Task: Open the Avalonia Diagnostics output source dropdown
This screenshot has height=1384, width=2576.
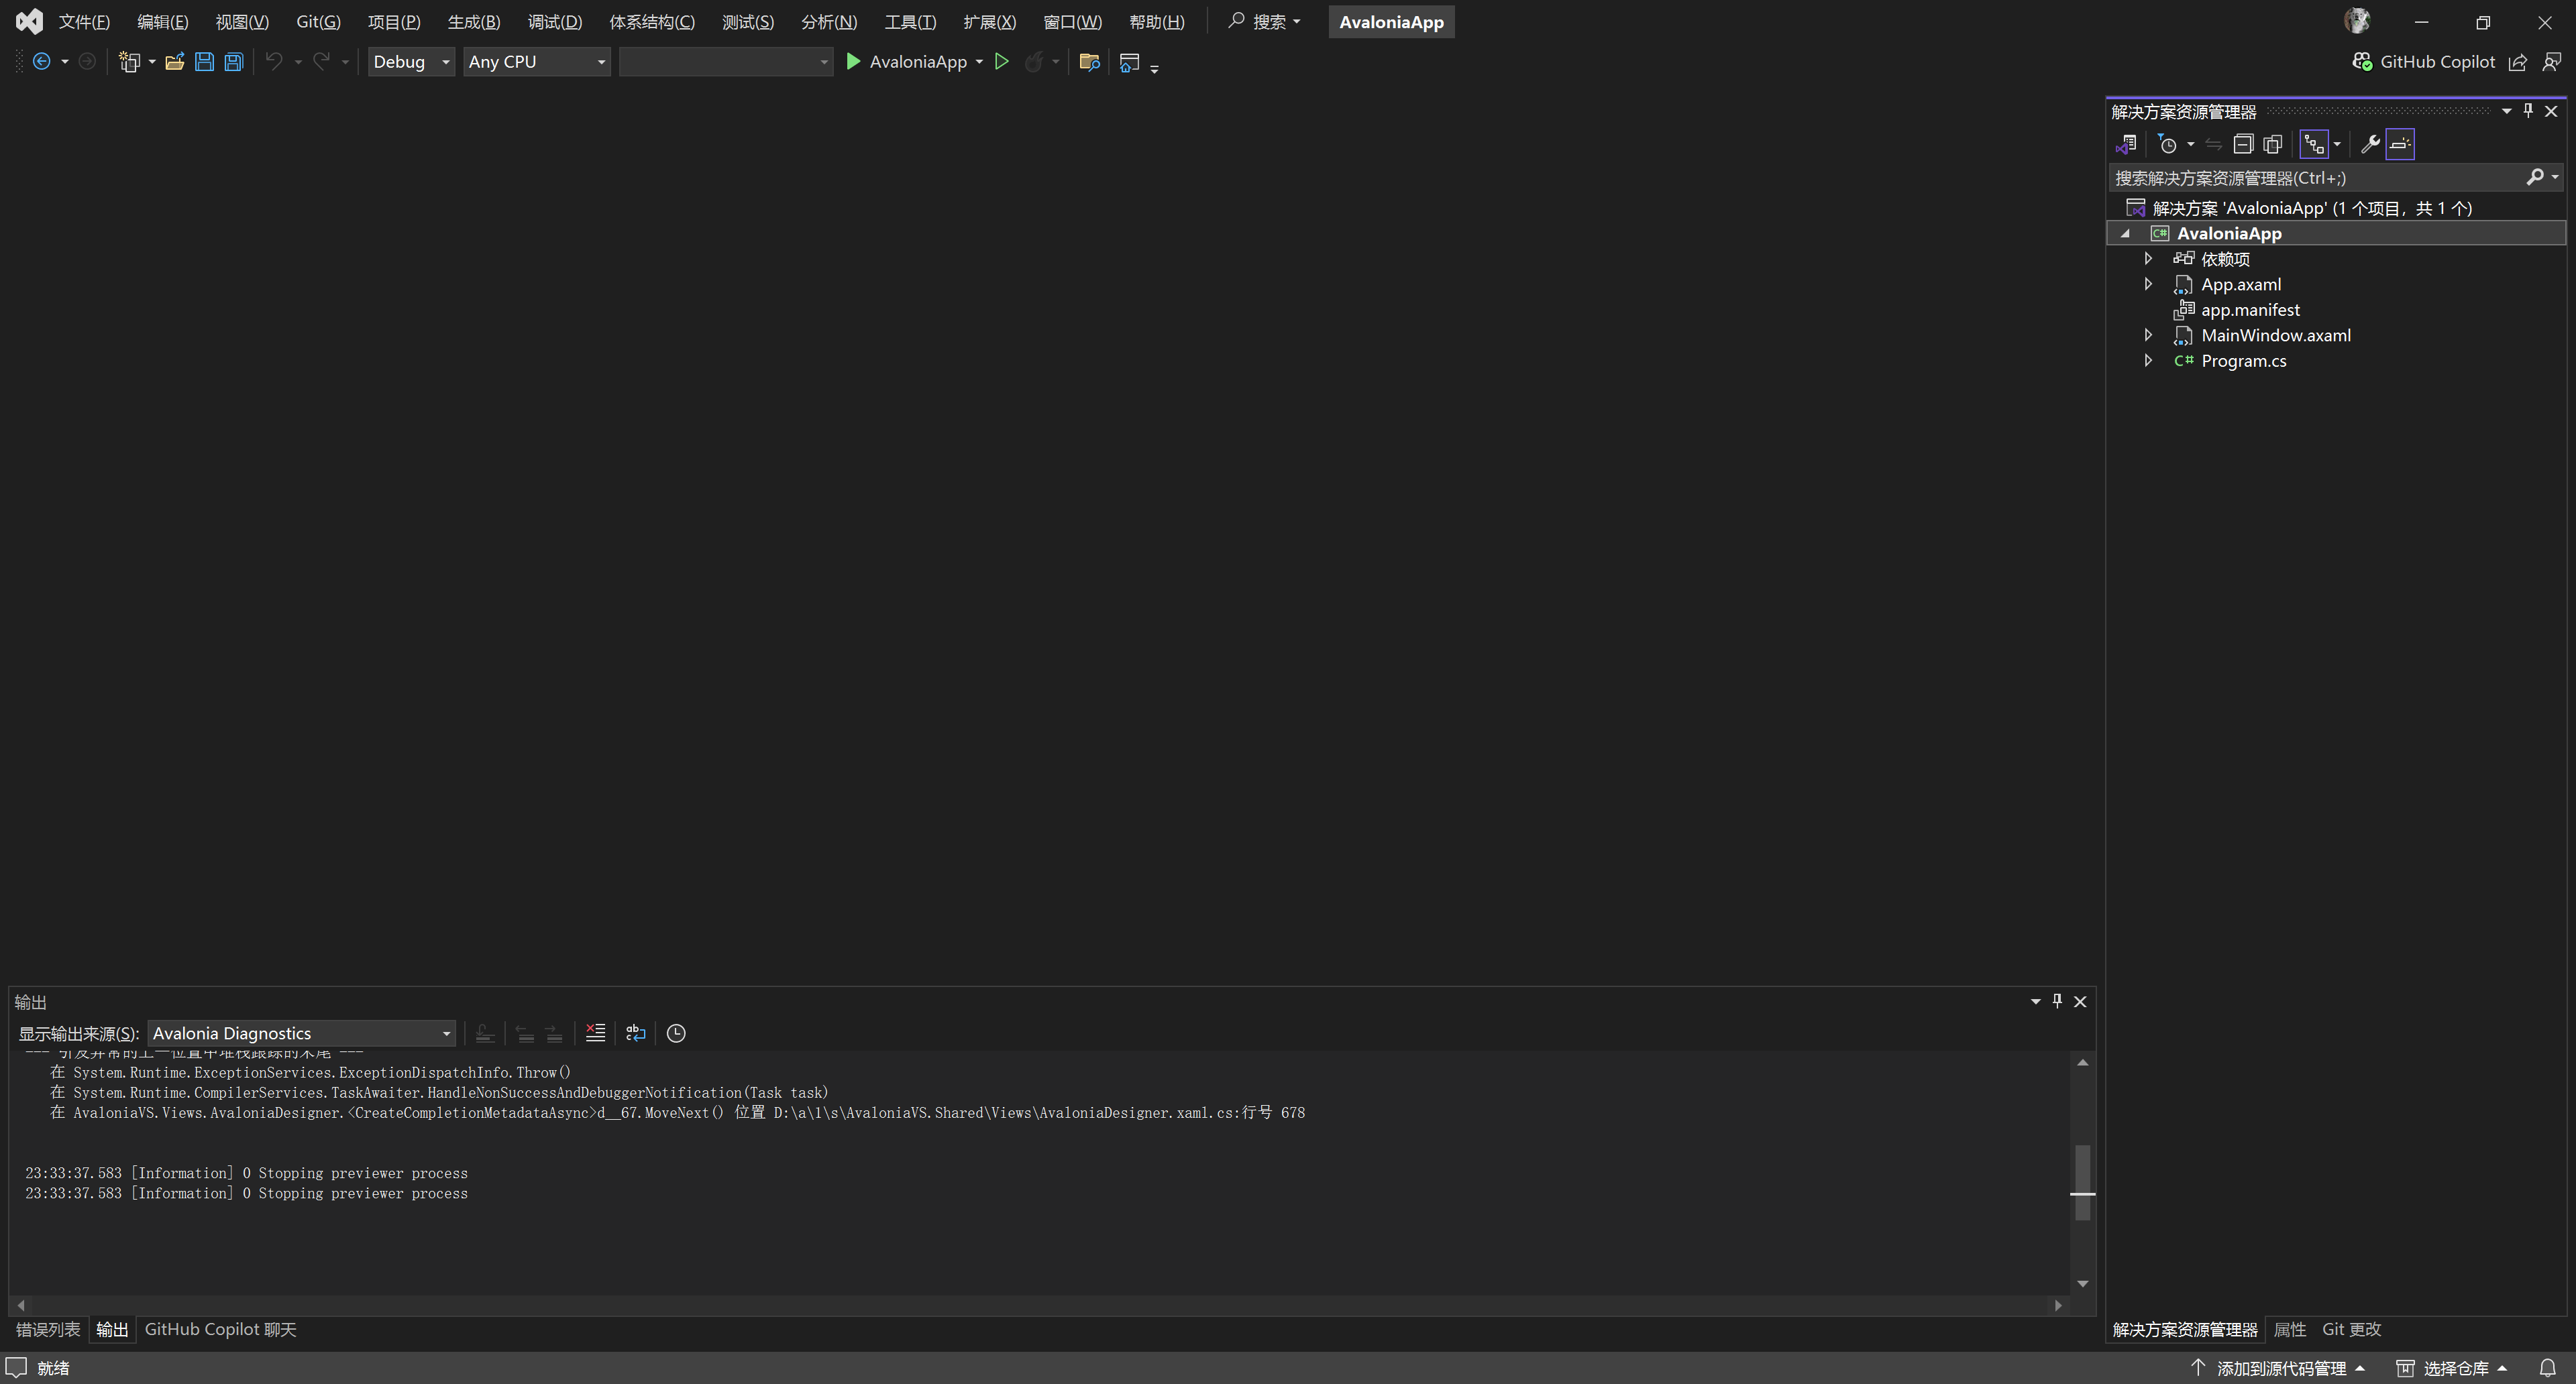Action: (x=302, y=1033)
